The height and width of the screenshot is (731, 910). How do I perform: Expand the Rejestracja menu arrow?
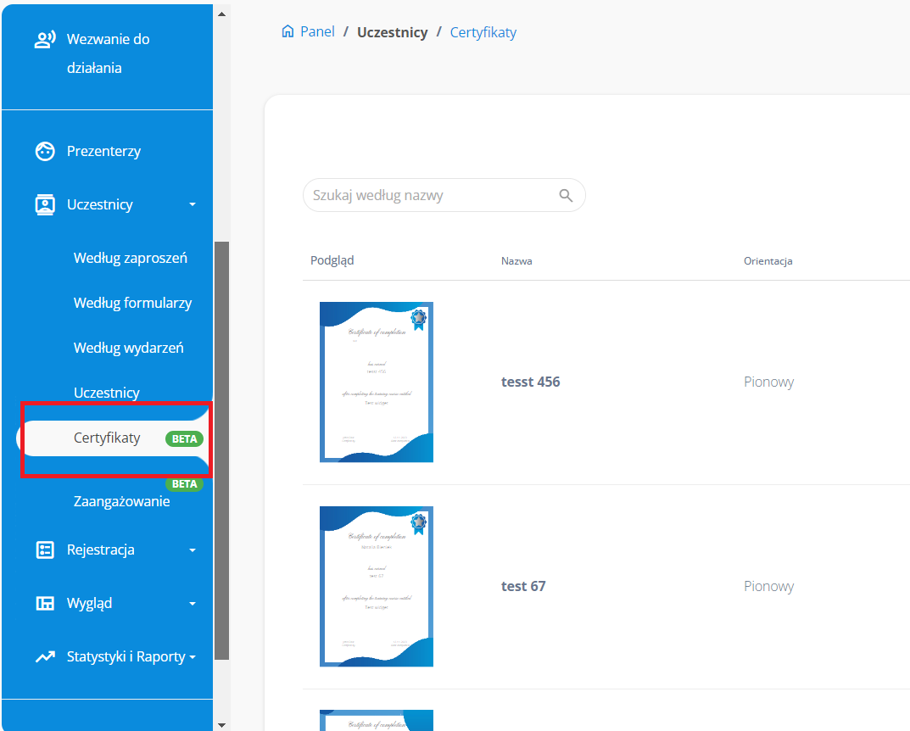point(193,550)
